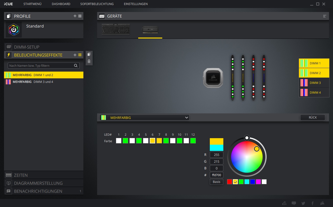This screenshot has width=333, height=207.
Task: Open the Beleuchtungseffekte hamburger menu
Action: (80, 55)
